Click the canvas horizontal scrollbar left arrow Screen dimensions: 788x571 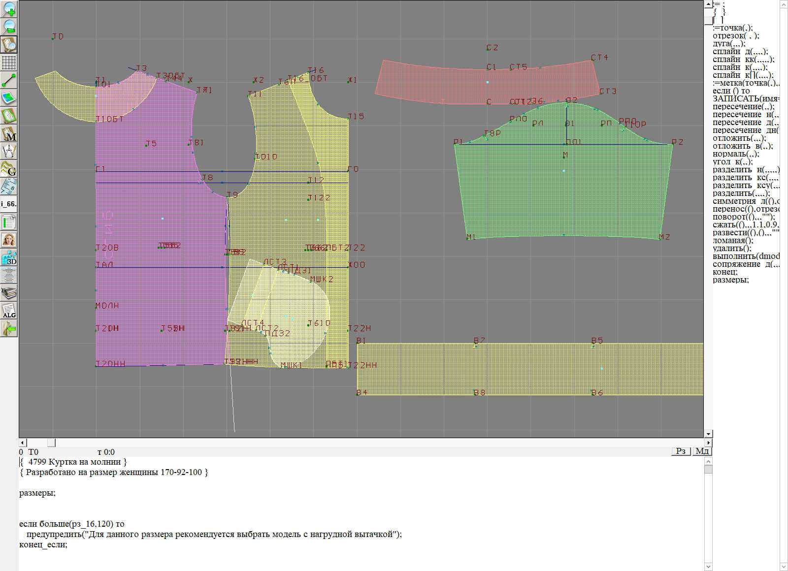click(22, 443)
